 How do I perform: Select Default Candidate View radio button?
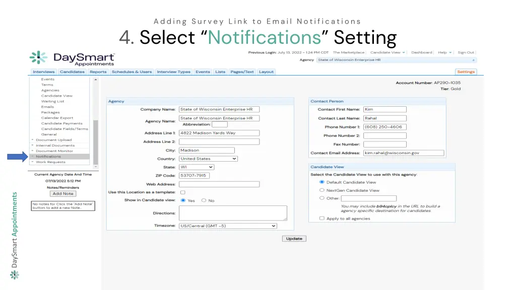pyautogui.click(x=322, y=182)
